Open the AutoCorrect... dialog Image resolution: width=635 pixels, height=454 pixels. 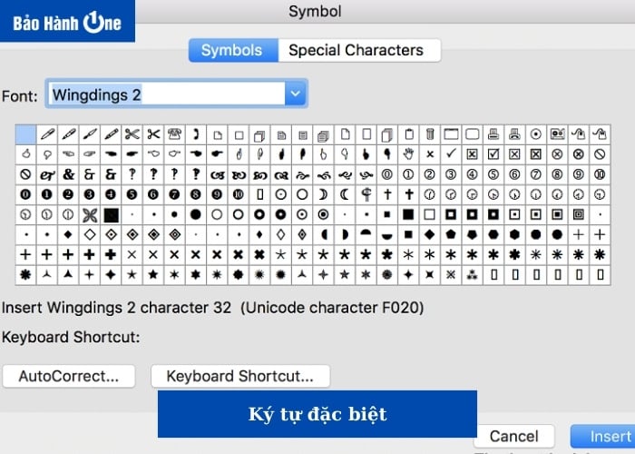pyautogui.click(x=69, y=376)
